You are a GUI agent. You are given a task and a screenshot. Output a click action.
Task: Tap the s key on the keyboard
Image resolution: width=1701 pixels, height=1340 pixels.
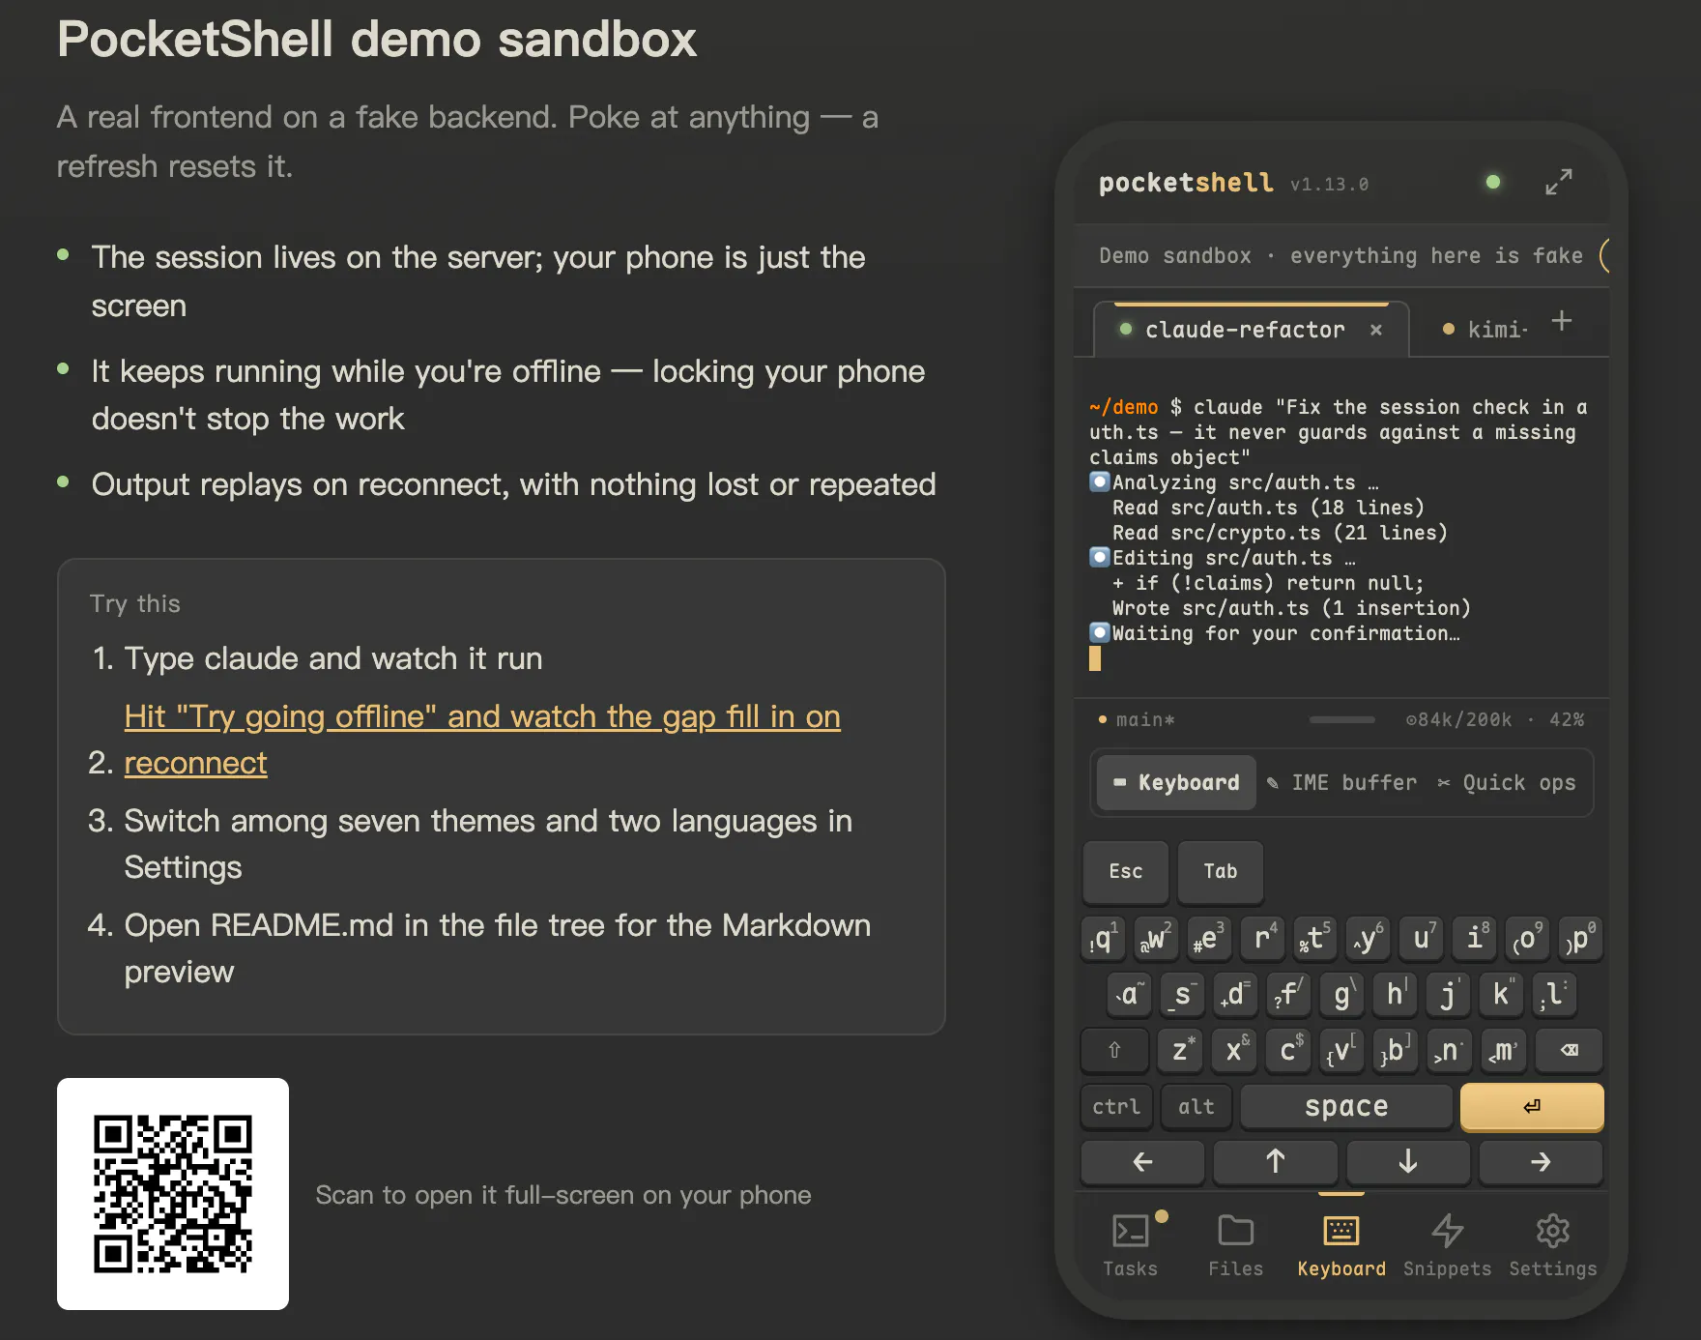[1182, 994]
